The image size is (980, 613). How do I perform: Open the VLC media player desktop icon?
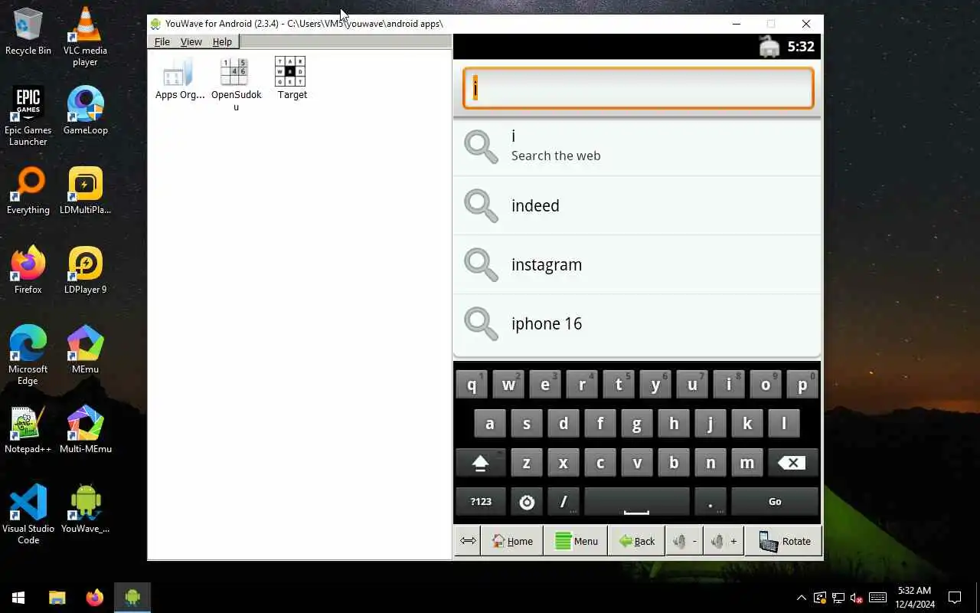85,37
